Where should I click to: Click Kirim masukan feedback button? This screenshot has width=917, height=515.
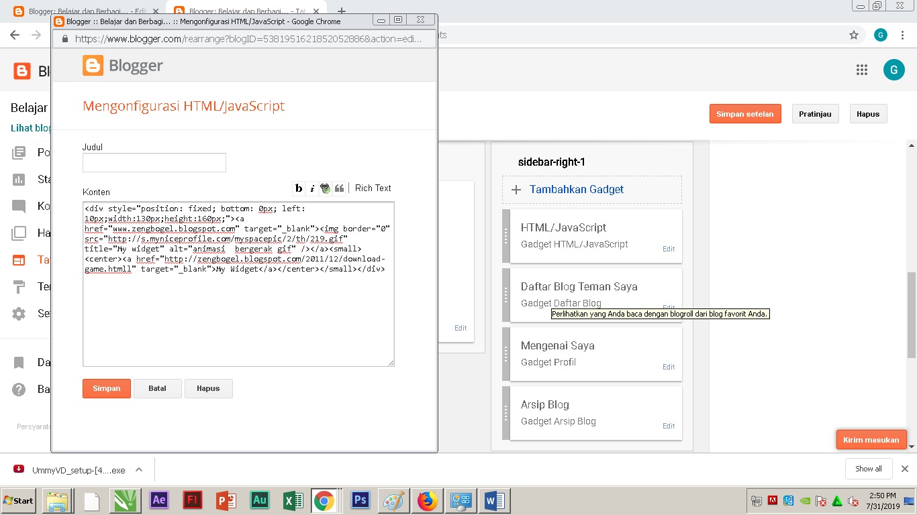point(871,440)
